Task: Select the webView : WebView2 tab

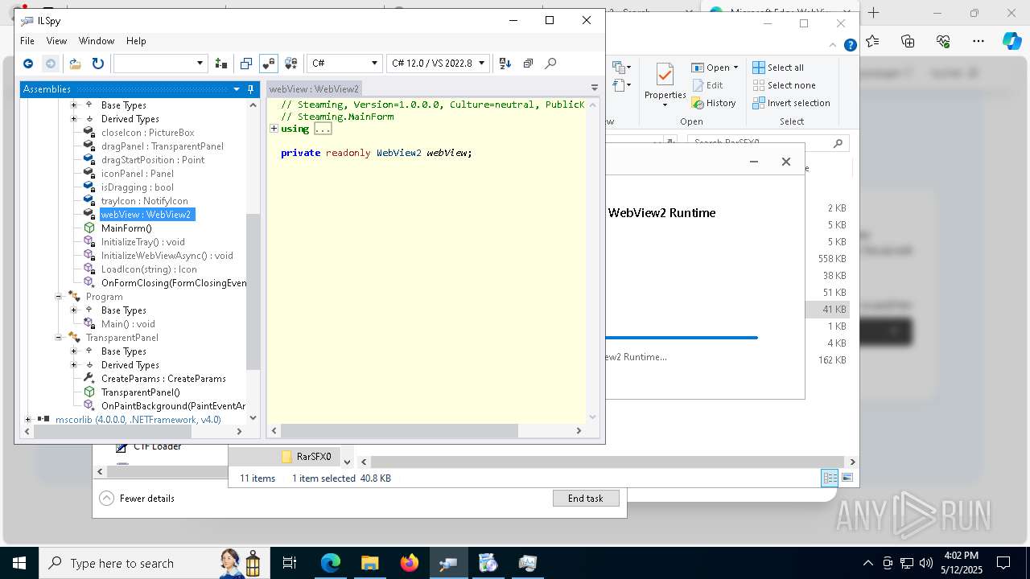Action: 315,88
